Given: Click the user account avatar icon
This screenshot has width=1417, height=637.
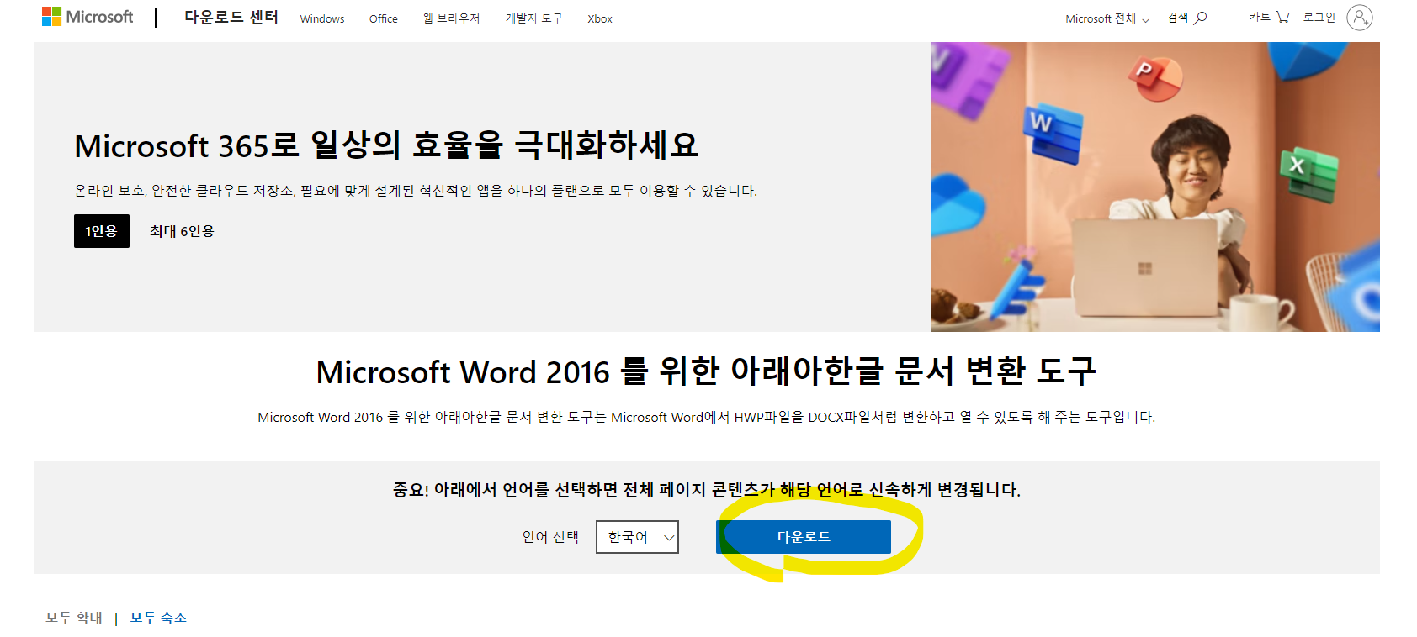Looking at the screenshot, I should (1359, 17).
